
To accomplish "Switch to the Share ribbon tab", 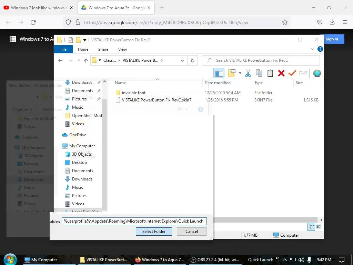I will click(x=103, y=49).
